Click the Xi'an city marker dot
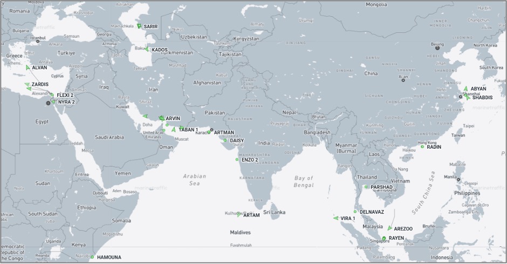Image resolution: width=507 pixels, height=264 pixels. 403,80
